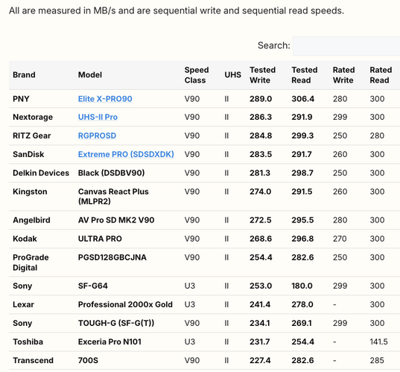Select the 289.0 tested write value
Viewport: 400px width, 372px height.
261,99
